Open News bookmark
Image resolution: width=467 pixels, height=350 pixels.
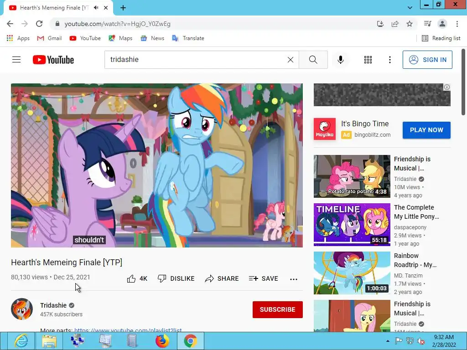[152, 38]
